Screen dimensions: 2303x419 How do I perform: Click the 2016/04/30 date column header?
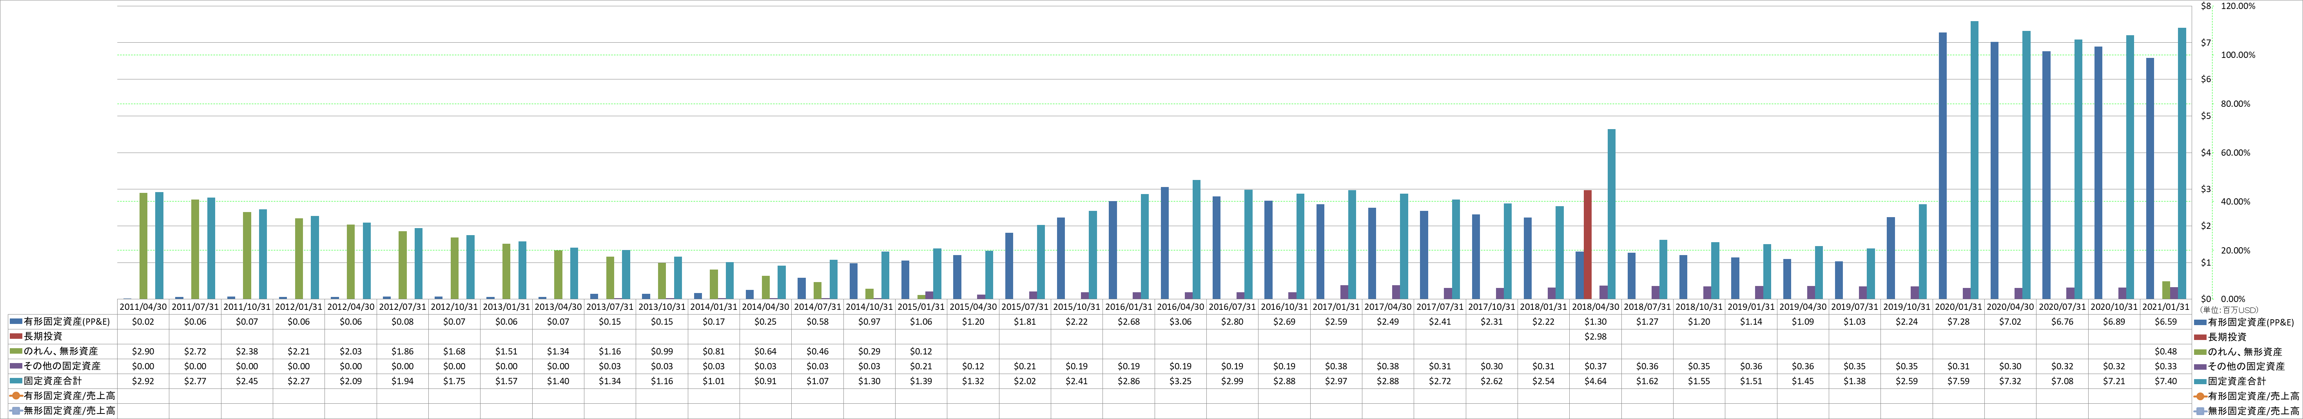click(1181, 307)
